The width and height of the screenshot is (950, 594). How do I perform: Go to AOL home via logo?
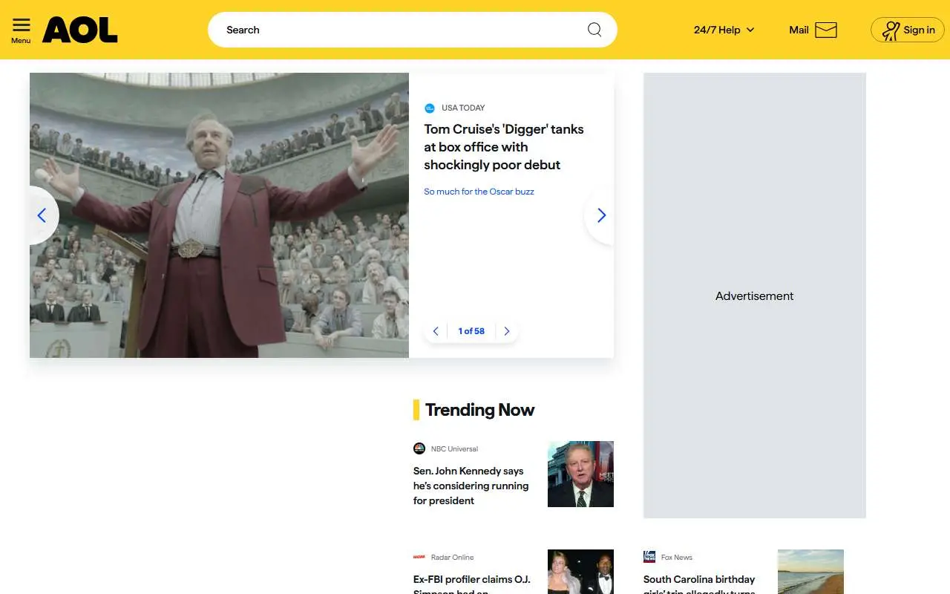click(80, 30)
